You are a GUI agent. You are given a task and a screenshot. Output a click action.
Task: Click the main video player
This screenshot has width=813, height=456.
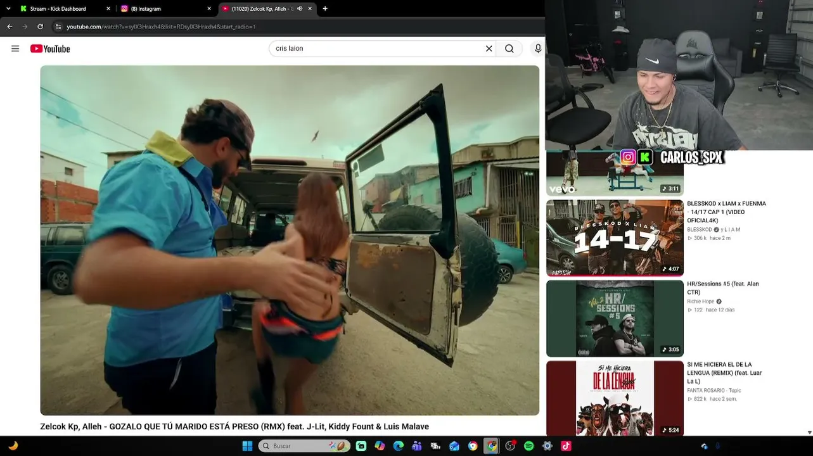(x=290, y=240)
